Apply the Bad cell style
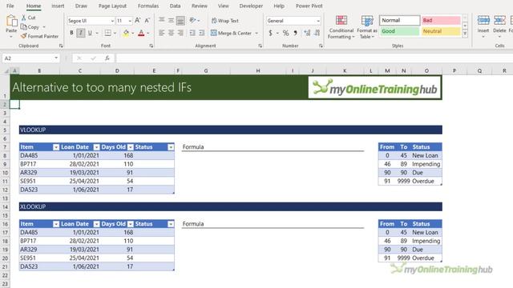Viewport: 513px width, 288px height. click(441, 20)
